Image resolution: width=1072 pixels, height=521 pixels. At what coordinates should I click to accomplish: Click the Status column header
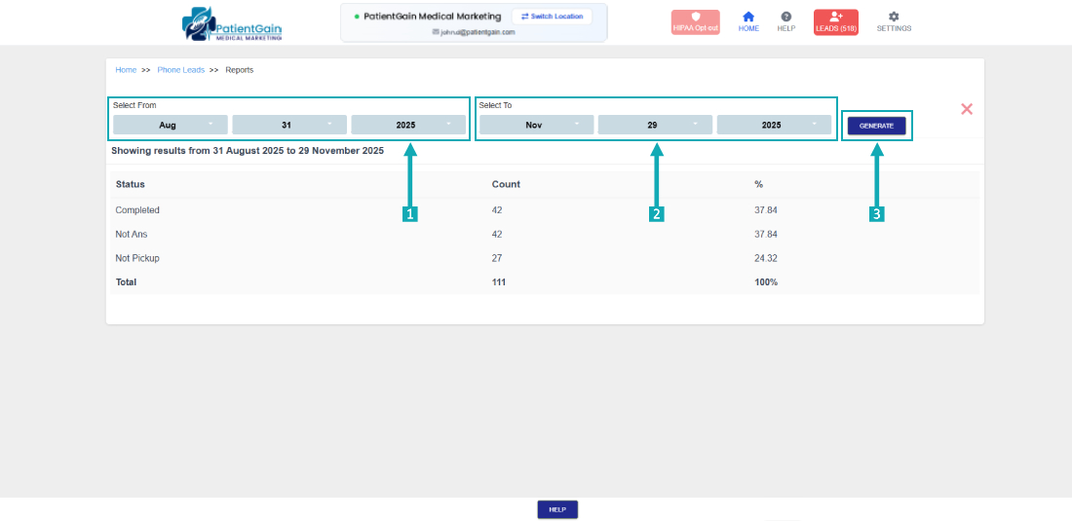130,184
